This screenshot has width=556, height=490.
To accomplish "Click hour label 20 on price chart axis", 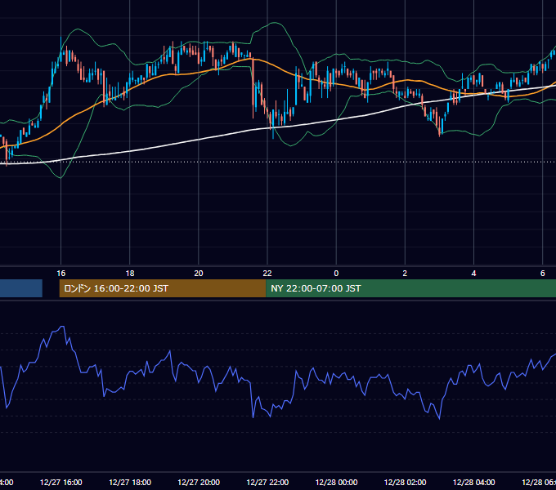I will click(199, 273).
